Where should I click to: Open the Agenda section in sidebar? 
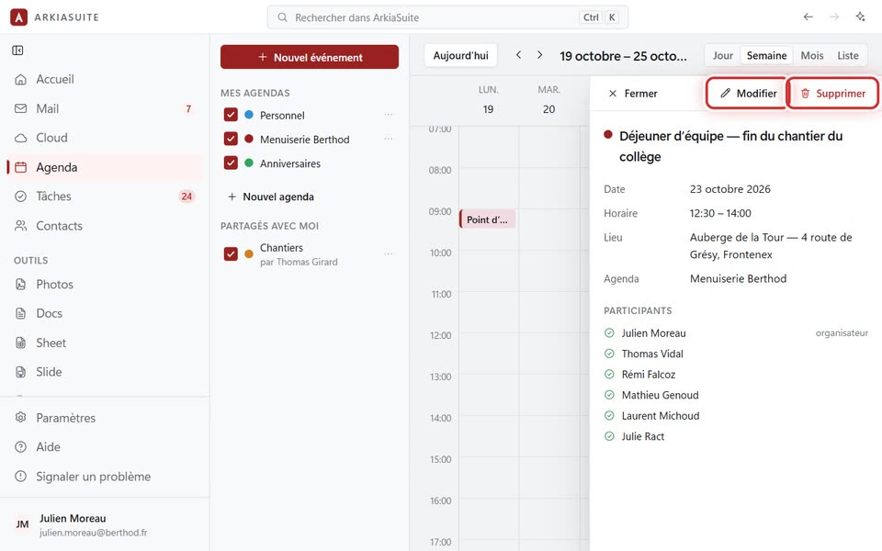105,167
